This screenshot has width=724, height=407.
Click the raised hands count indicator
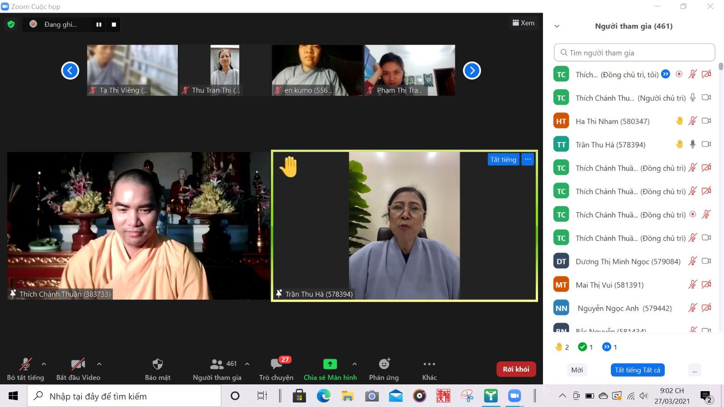coord(562,347)
